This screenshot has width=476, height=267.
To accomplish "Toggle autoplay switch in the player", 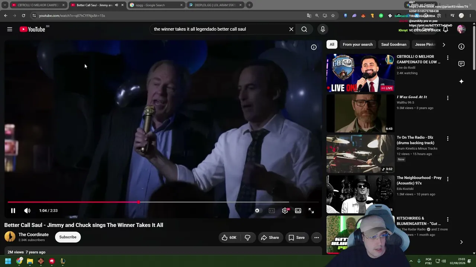I will tap(257, 211).
